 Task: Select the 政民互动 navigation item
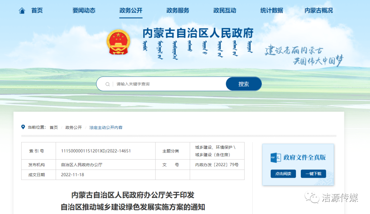click(224, 10)
